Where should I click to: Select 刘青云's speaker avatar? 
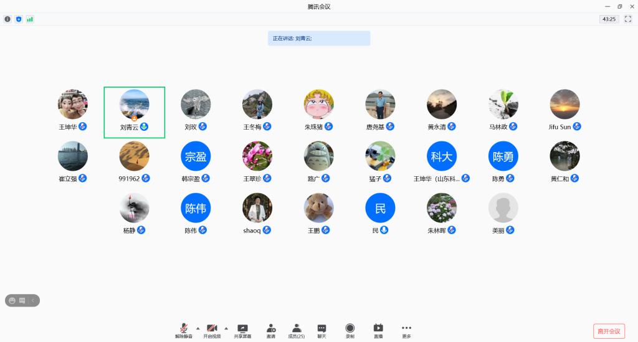135,104
